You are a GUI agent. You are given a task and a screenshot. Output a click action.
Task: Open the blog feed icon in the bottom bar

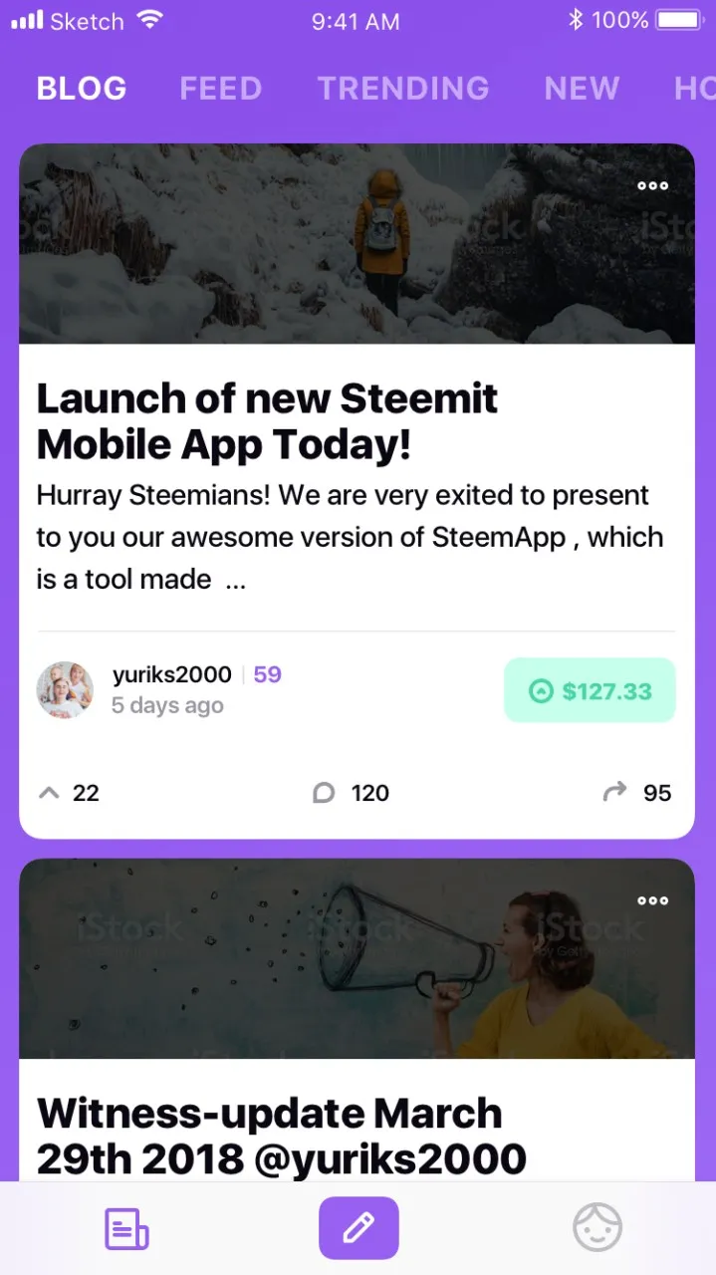126,1229
